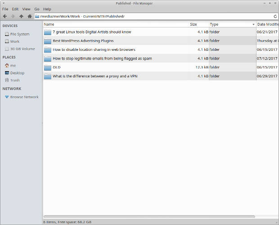The width and height of the screenshot is (279, 225).
Task: Select the Desktop label in Places
Action: click(x=17, y=73)
